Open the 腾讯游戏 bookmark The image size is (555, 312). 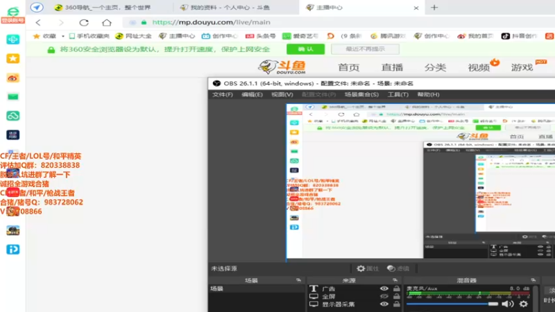tap(388, 36)
